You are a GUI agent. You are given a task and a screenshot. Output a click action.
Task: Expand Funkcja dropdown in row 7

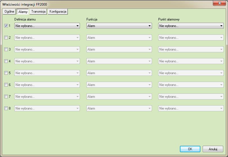click(119, 97)
